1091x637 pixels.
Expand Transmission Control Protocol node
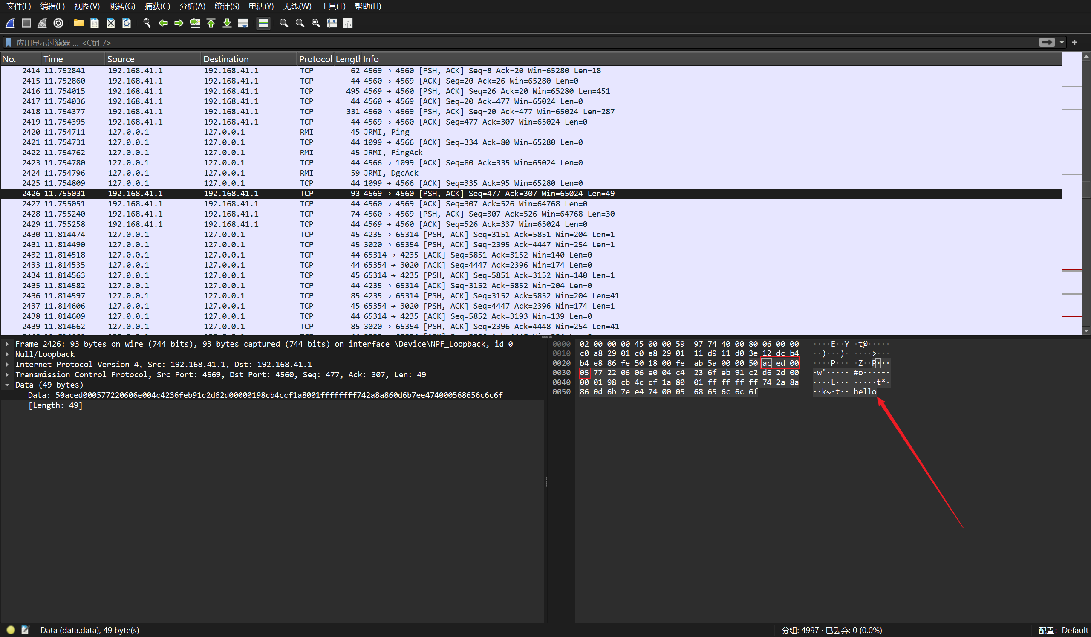click(7, 375)
